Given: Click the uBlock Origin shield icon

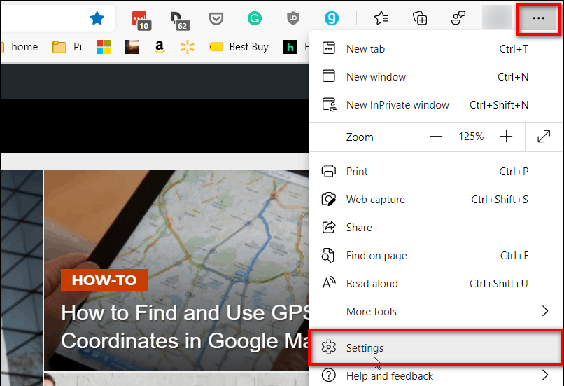Looking at the screenshot, I should coord(293,18).
